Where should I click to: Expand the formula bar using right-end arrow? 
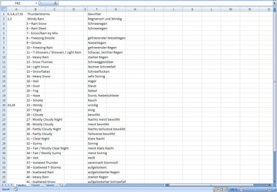(x=274, y=3)
